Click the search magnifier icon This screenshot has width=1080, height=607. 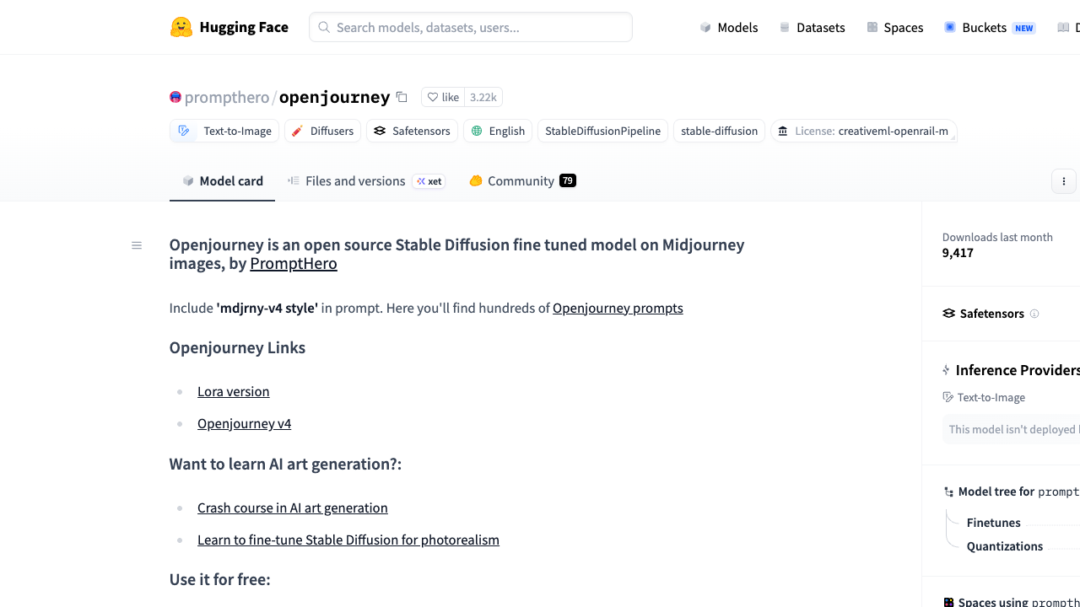point(324,27)
